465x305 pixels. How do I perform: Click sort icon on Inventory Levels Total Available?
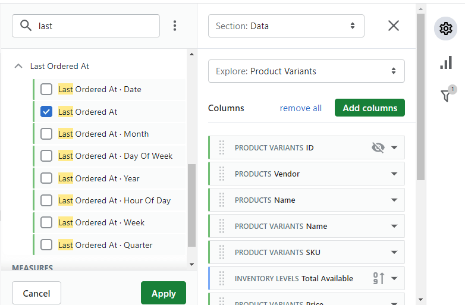pos(379,278)
